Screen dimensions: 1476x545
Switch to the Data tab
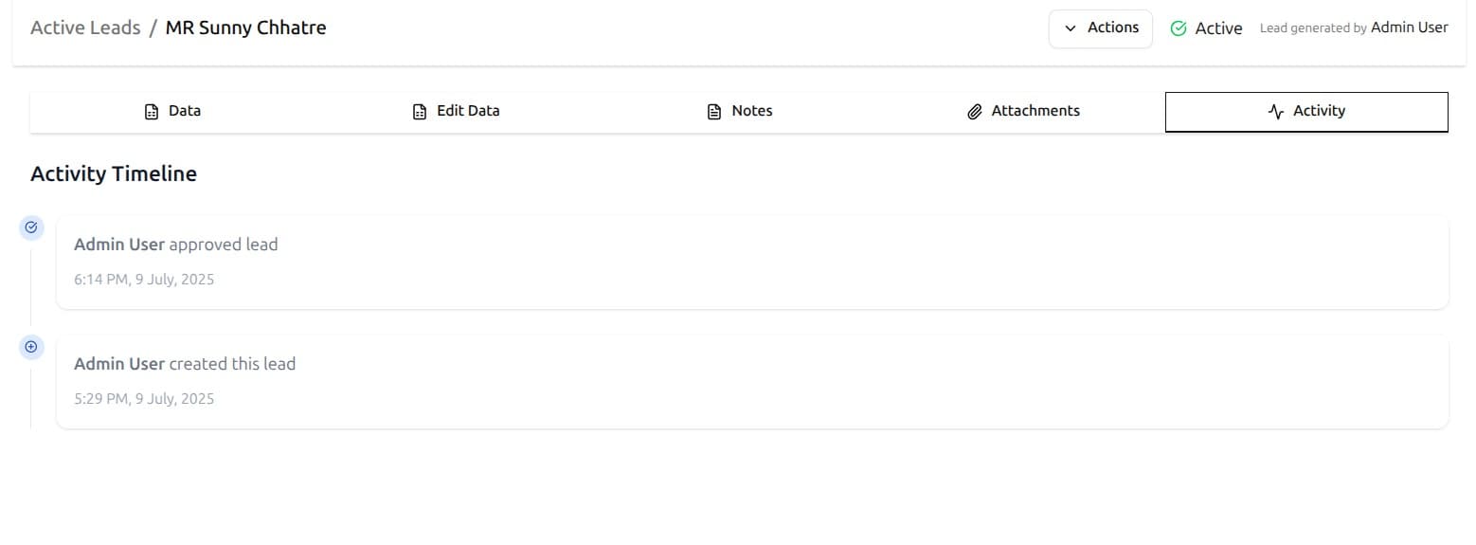(x=171, y=112)
